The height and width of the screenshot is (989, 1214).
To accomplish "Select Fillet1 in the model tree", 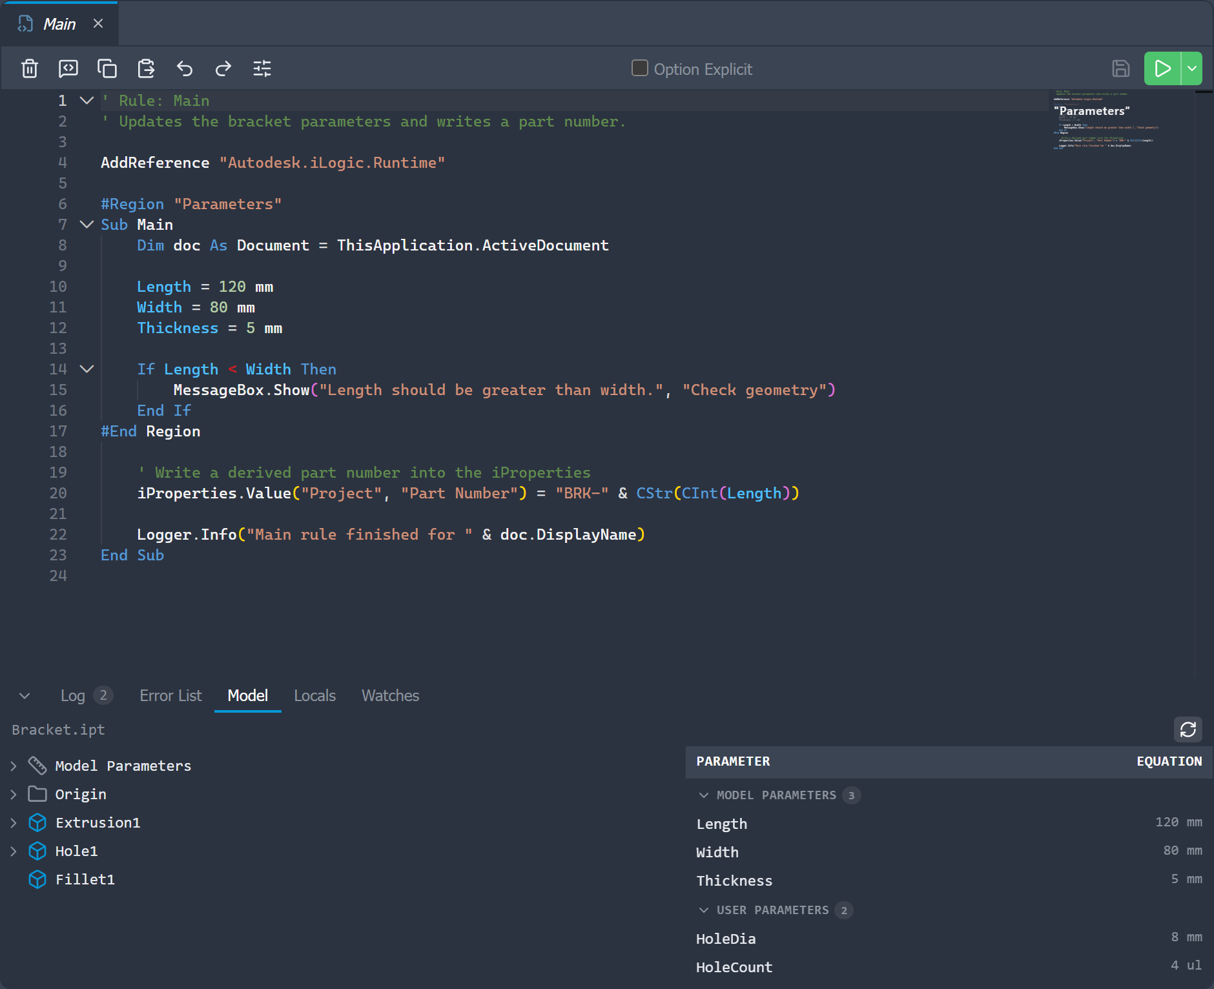I will click(85, 879).
